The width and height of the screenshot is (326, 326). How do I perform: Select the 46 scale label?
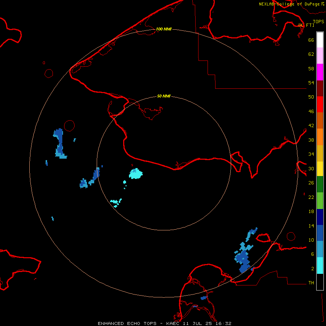[311, 112]
